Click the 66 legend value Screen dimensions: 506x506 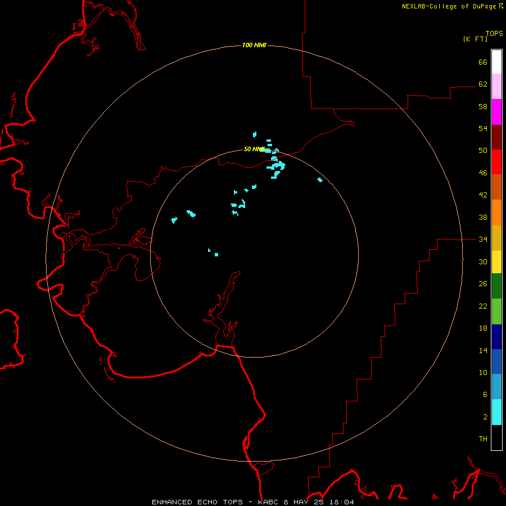(483, 62)
